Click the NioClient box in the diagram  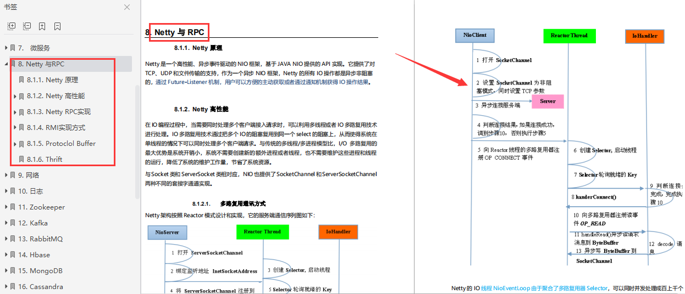click(x=475, y=35)
